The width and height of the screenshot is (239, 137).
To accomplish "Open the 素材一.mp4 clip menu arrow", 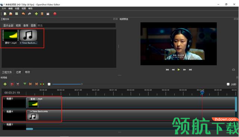I will click(28, 99).
